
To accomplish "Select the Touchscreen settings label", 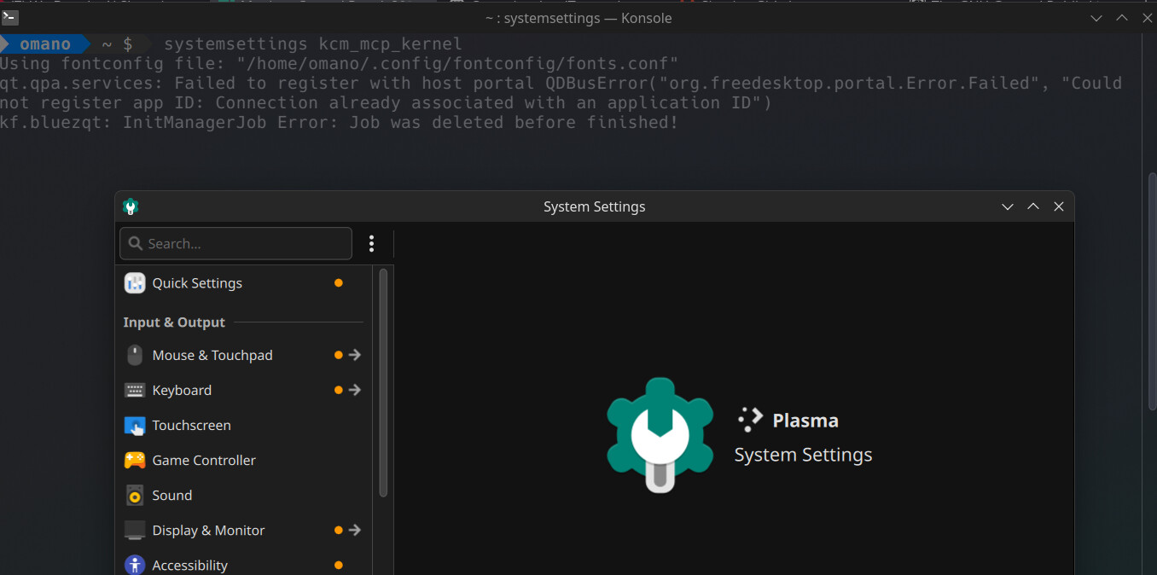I will point(191,425).
